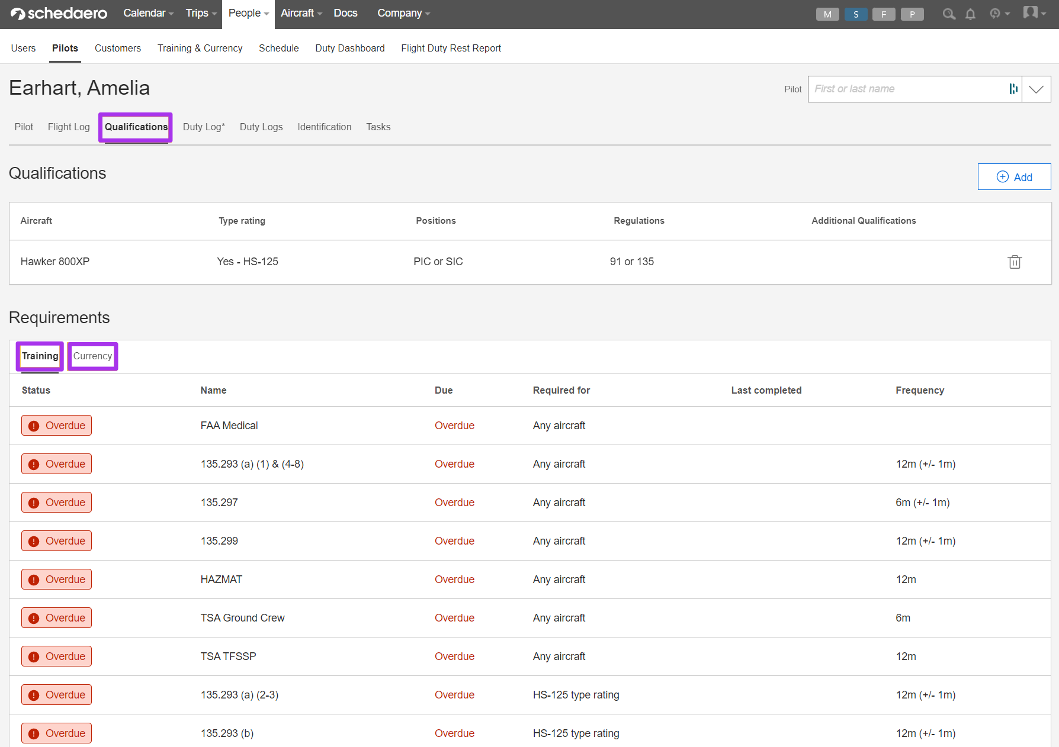The height and width of the screenshot is (747, 1059).
Task: Click the 'Yes - HS-125' type rating cell
Action: tap(248, 262)
